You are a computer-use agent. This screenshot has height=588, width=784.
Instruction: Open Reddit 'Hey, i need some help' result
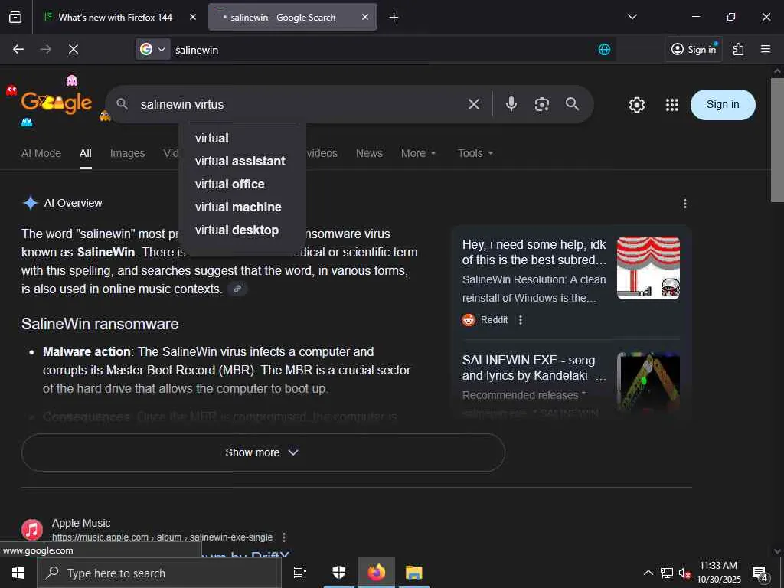click(x=534, y=252)
